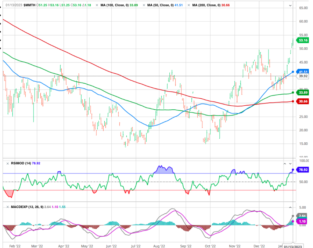
Task: Remove the RSIMOD (14) indicator panel
Action: point(8,164)
